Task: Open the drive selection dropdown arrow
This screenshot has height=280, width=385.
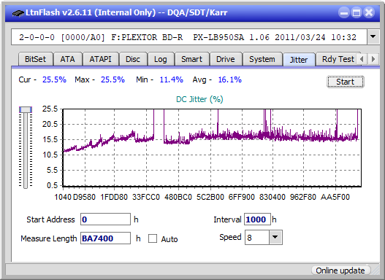Action: tap(373, 37)
